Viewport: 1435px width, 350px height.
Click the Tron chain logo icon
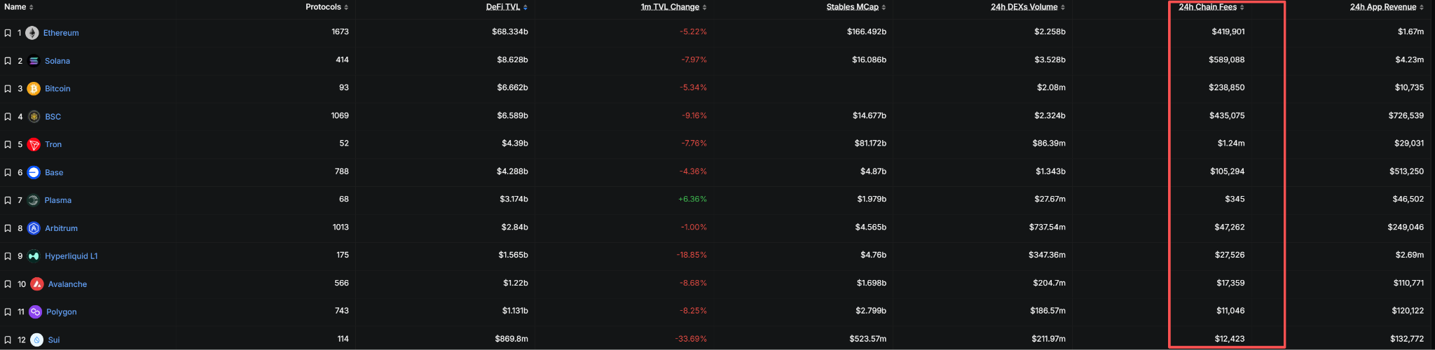(x=34, y=145)
